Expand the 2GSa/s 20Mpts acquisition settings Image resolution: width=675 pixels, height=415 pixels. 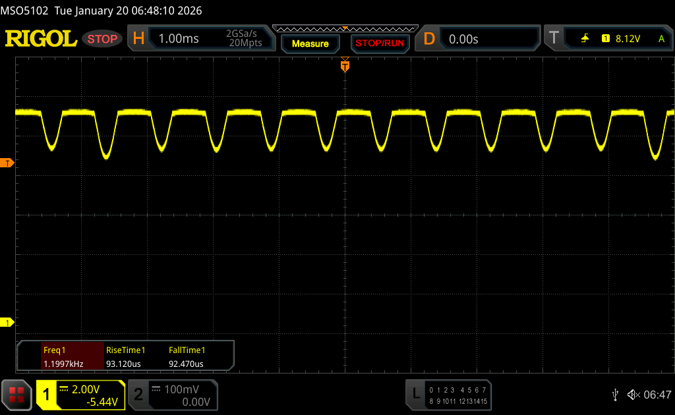click(x=244, y=39)
